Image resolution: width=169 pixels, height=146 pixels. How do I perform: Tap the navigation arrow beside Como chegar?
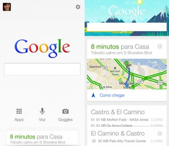coord(93,95)
